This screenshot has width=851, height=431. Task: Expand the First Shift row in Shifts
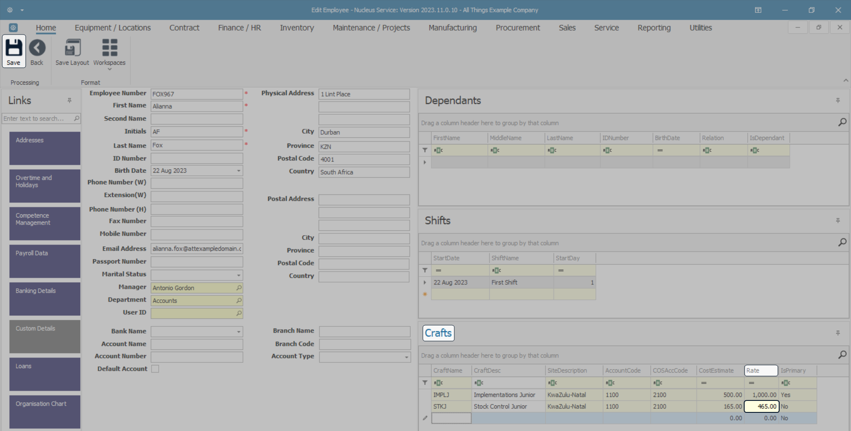(425, 283)
